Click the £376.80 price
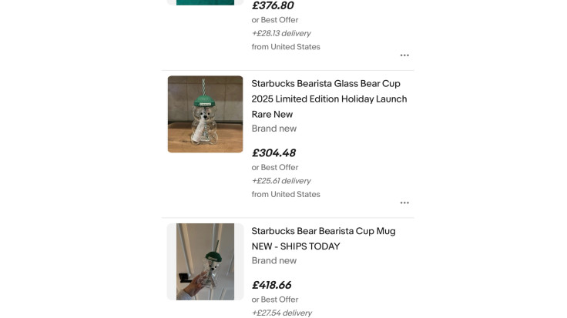Viewport: 567px width, 318px height. (x=273, y=6)
